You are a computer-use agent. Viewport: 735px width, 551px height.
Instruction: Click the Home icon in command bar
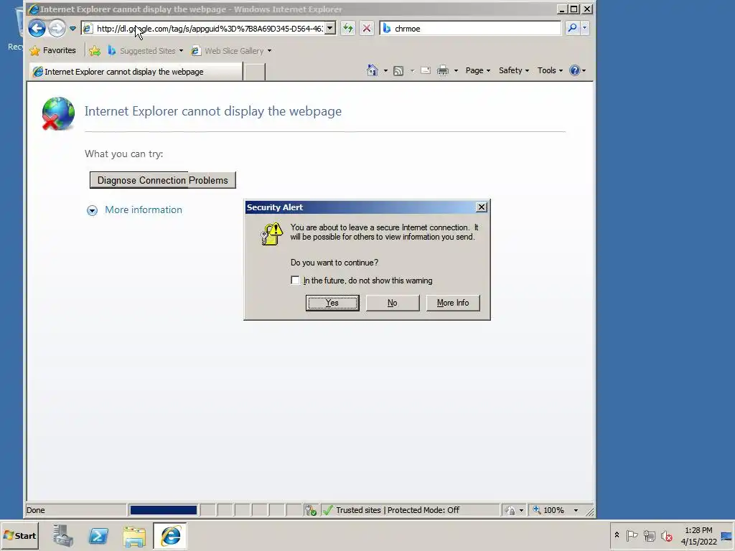click(x=373, y=70)
